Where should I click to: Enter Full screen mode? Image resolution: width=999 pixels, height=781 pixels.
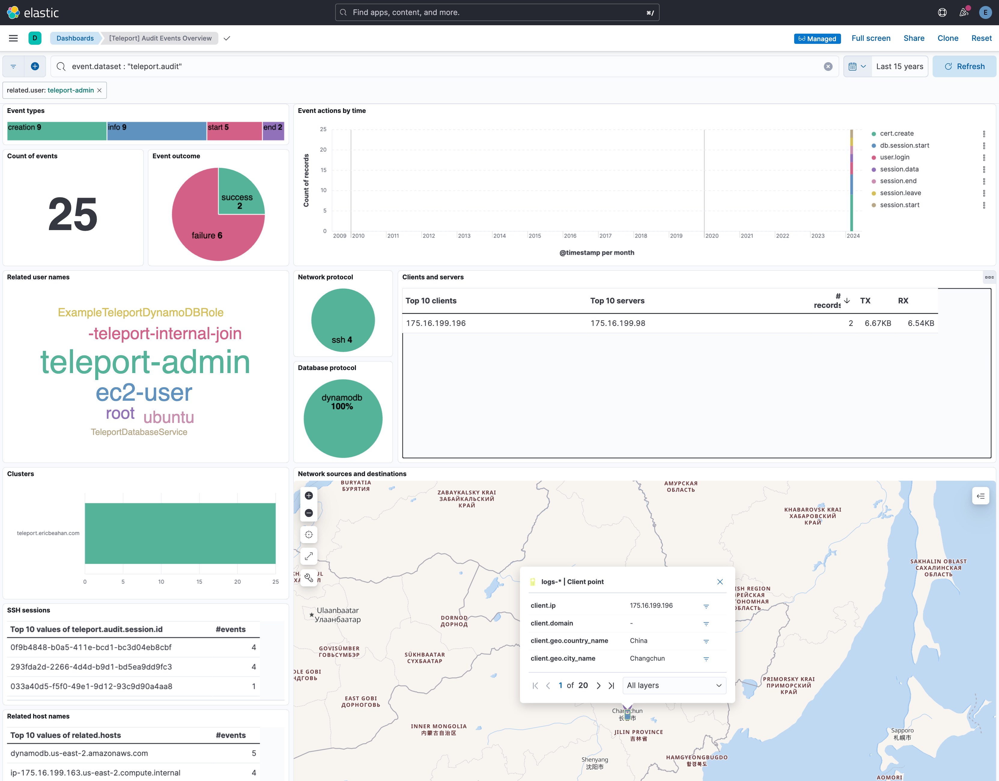coord(871,38)
